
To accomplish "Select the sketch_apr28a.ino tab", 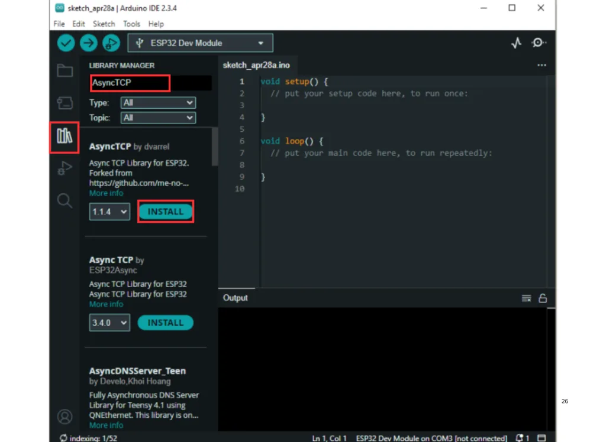I will pyautogui.click(x=256, y=65).
